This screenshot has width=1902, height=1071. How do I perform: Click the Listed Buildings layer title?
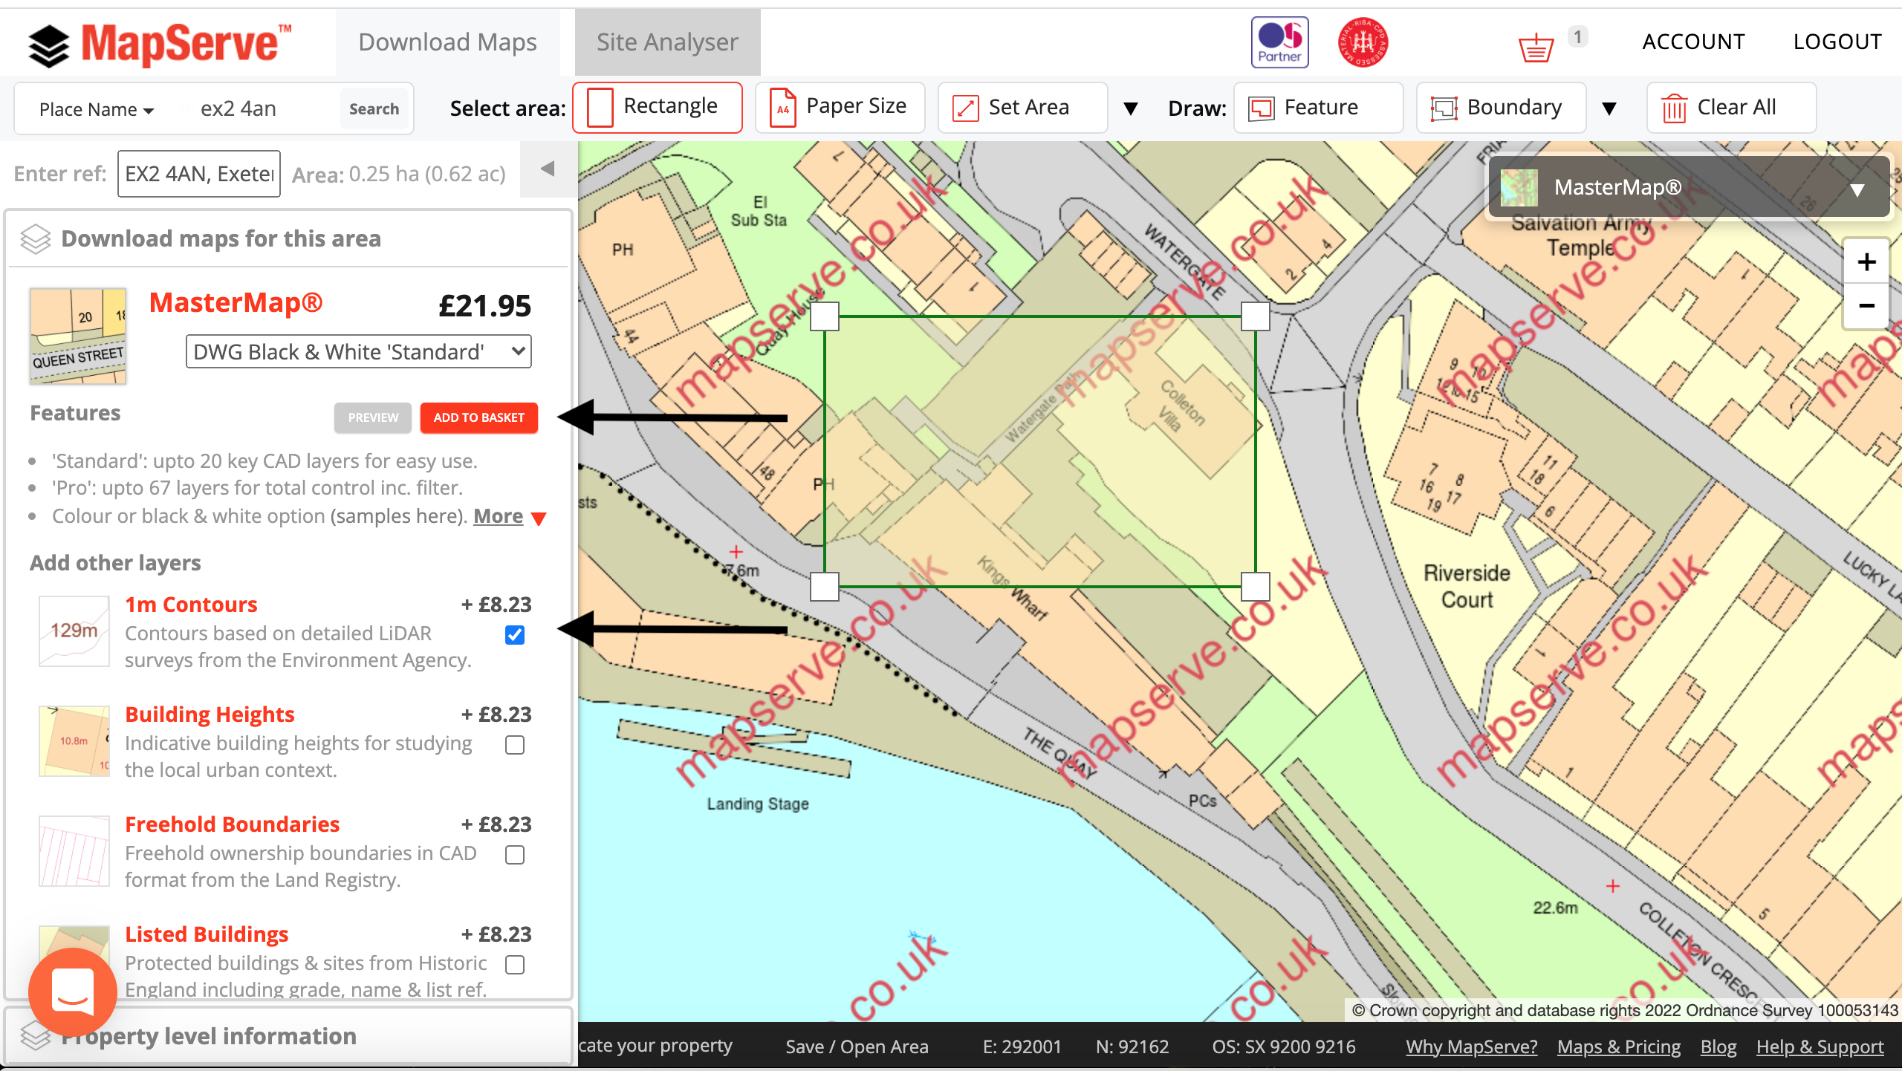click(x=207, y=934)
